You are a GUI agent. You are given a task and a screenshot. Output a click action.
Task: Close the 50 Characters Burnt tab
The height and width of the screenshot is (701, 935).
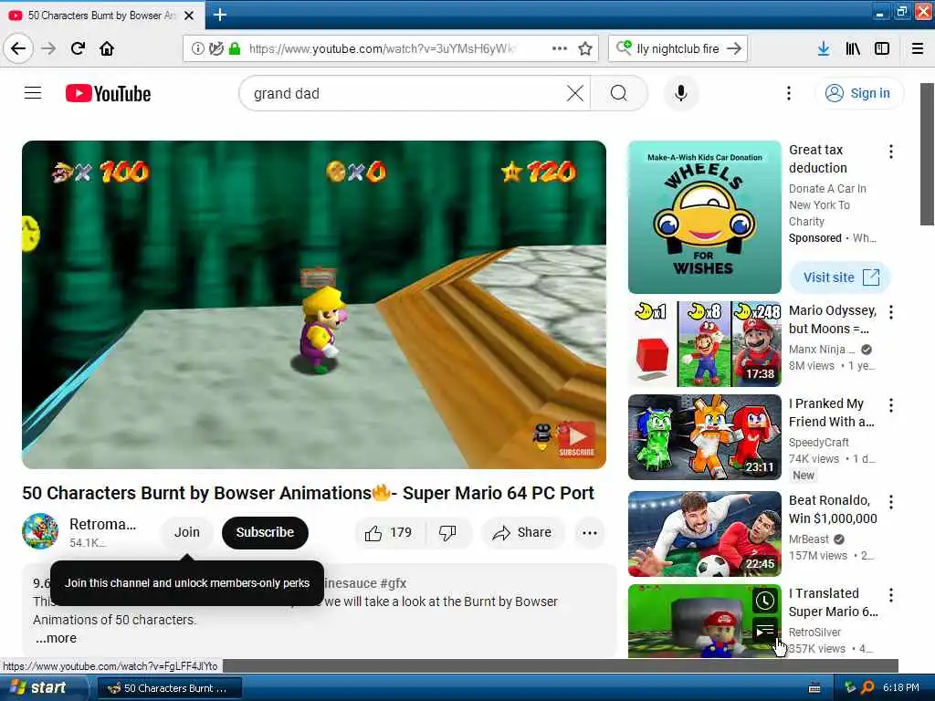pos(189,16)
